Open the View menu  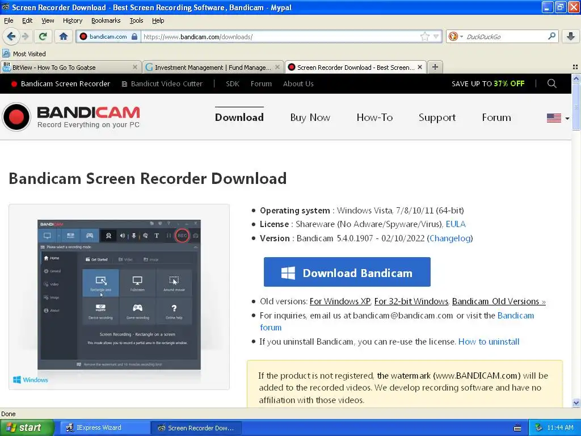coord(48,20)
